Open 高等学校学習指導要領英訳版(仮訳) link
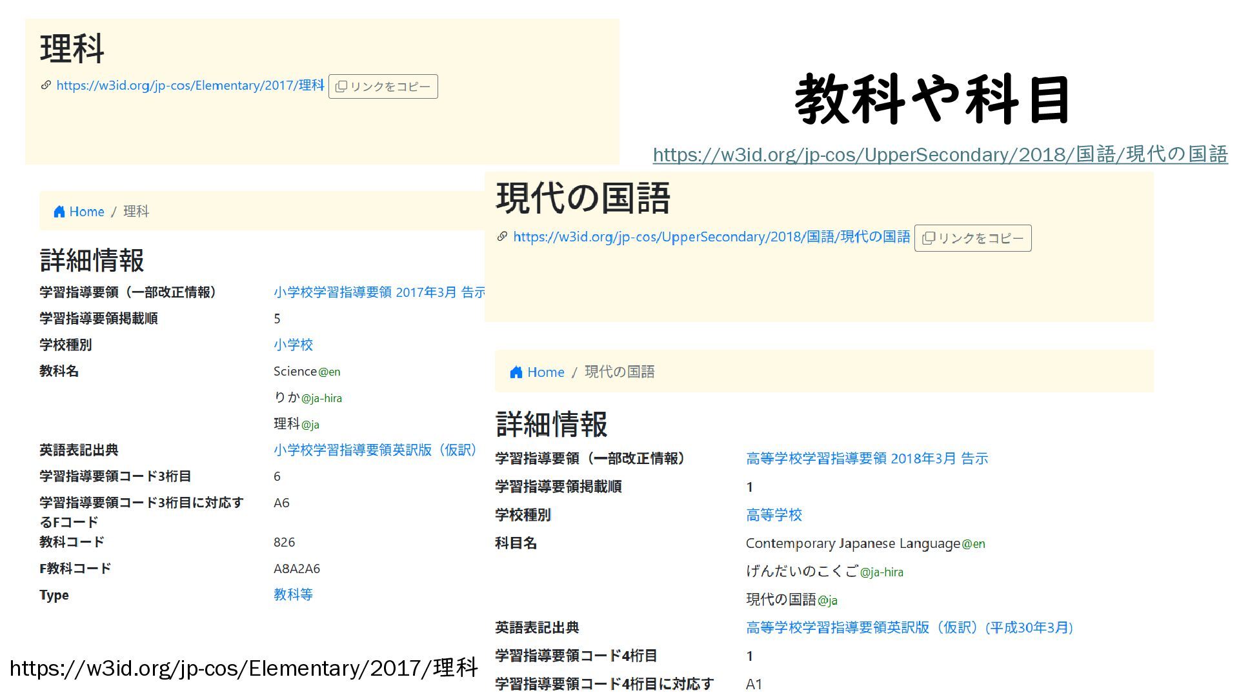Viewport: 1239px width, 697px height. pyautogui.click(x=909, y=627)
